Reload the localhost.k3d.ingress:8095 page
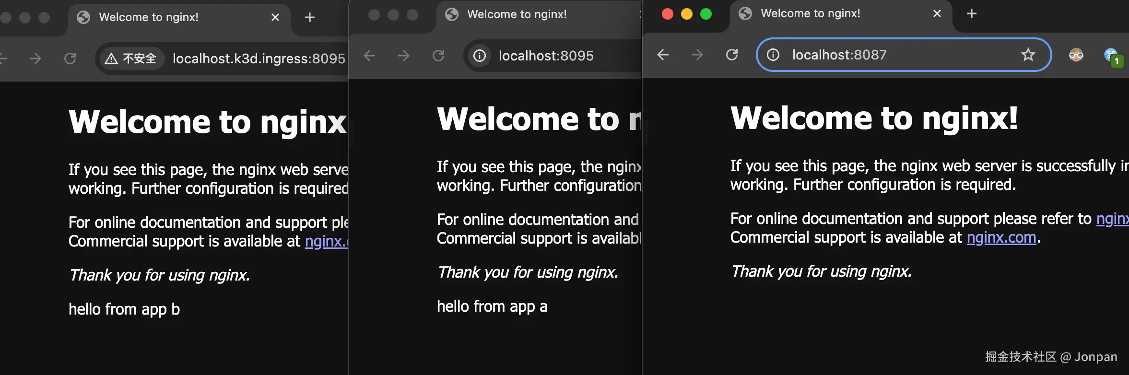The image size is (1129, 375). click(x=70, y=59)
